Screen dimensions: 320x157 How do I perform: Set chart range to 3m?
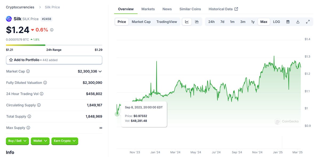tap(243, 22)
